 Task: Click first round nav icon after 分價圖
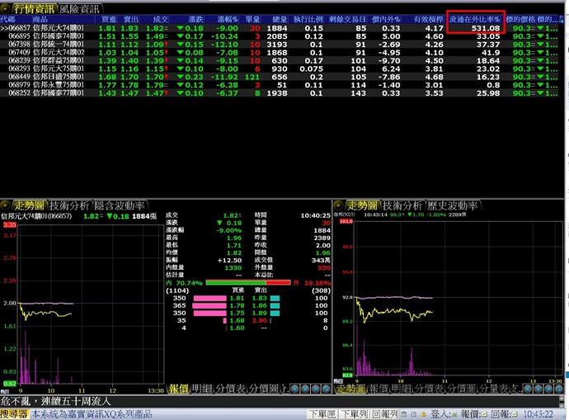click(294, 389)
